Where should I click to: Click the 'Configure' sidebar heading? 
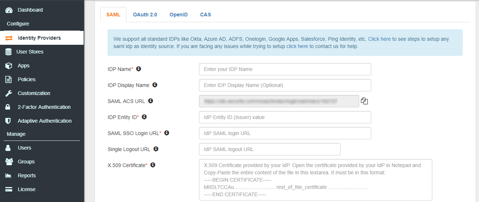(x=18, y=24)
